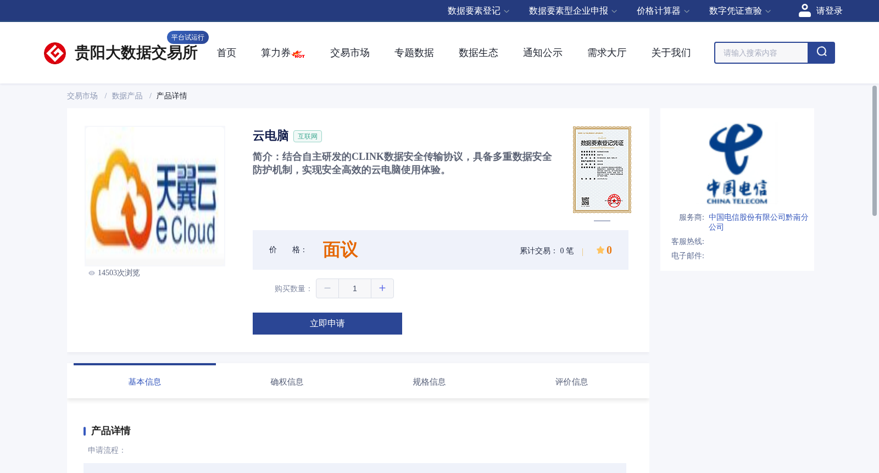Open 交易市场 navigation item
879x473 pixels.
point(350,53)
